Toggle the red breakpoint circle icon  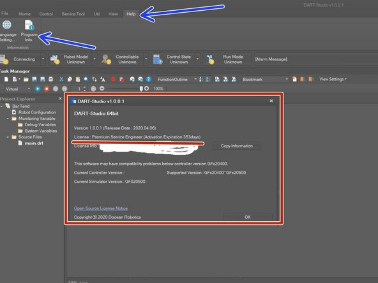[x=113, y=79]
